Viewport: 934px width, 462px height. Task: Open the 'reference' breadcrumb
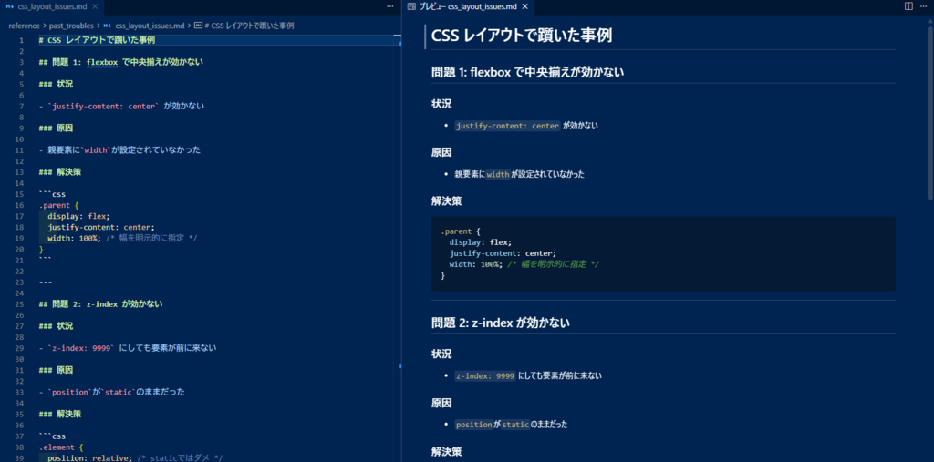pyautogui.click(x=24, y=26)
